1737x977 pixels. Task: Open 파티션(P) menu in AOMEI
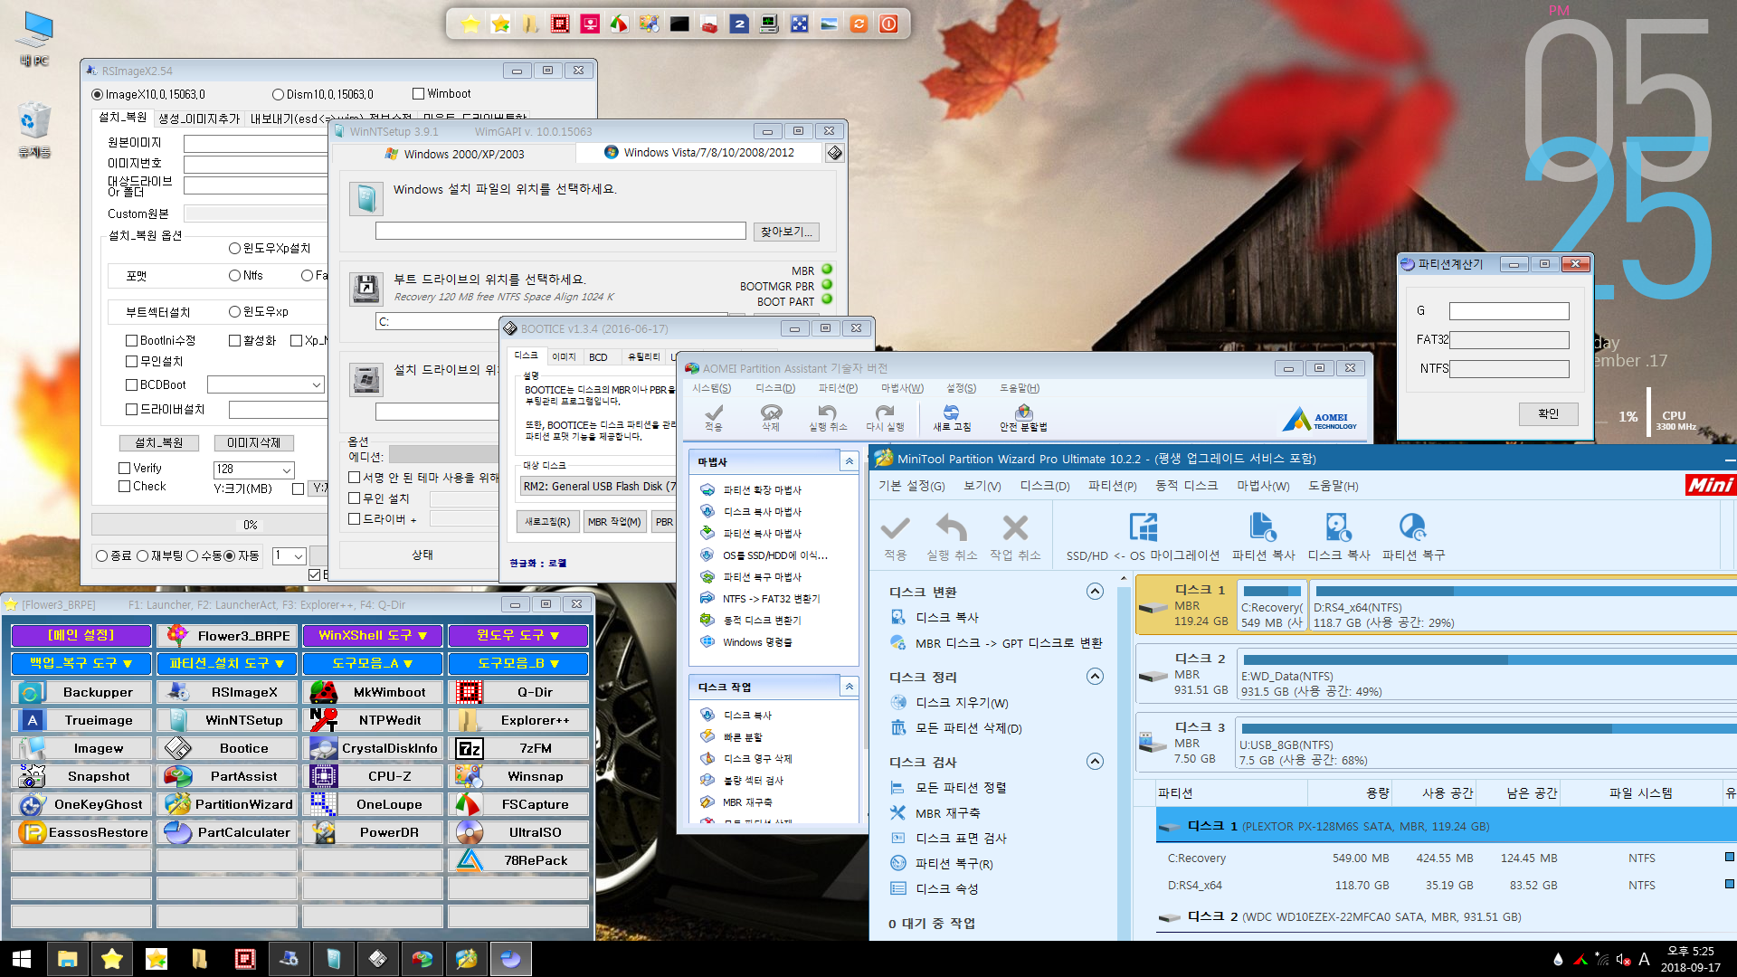pos(838,388)
